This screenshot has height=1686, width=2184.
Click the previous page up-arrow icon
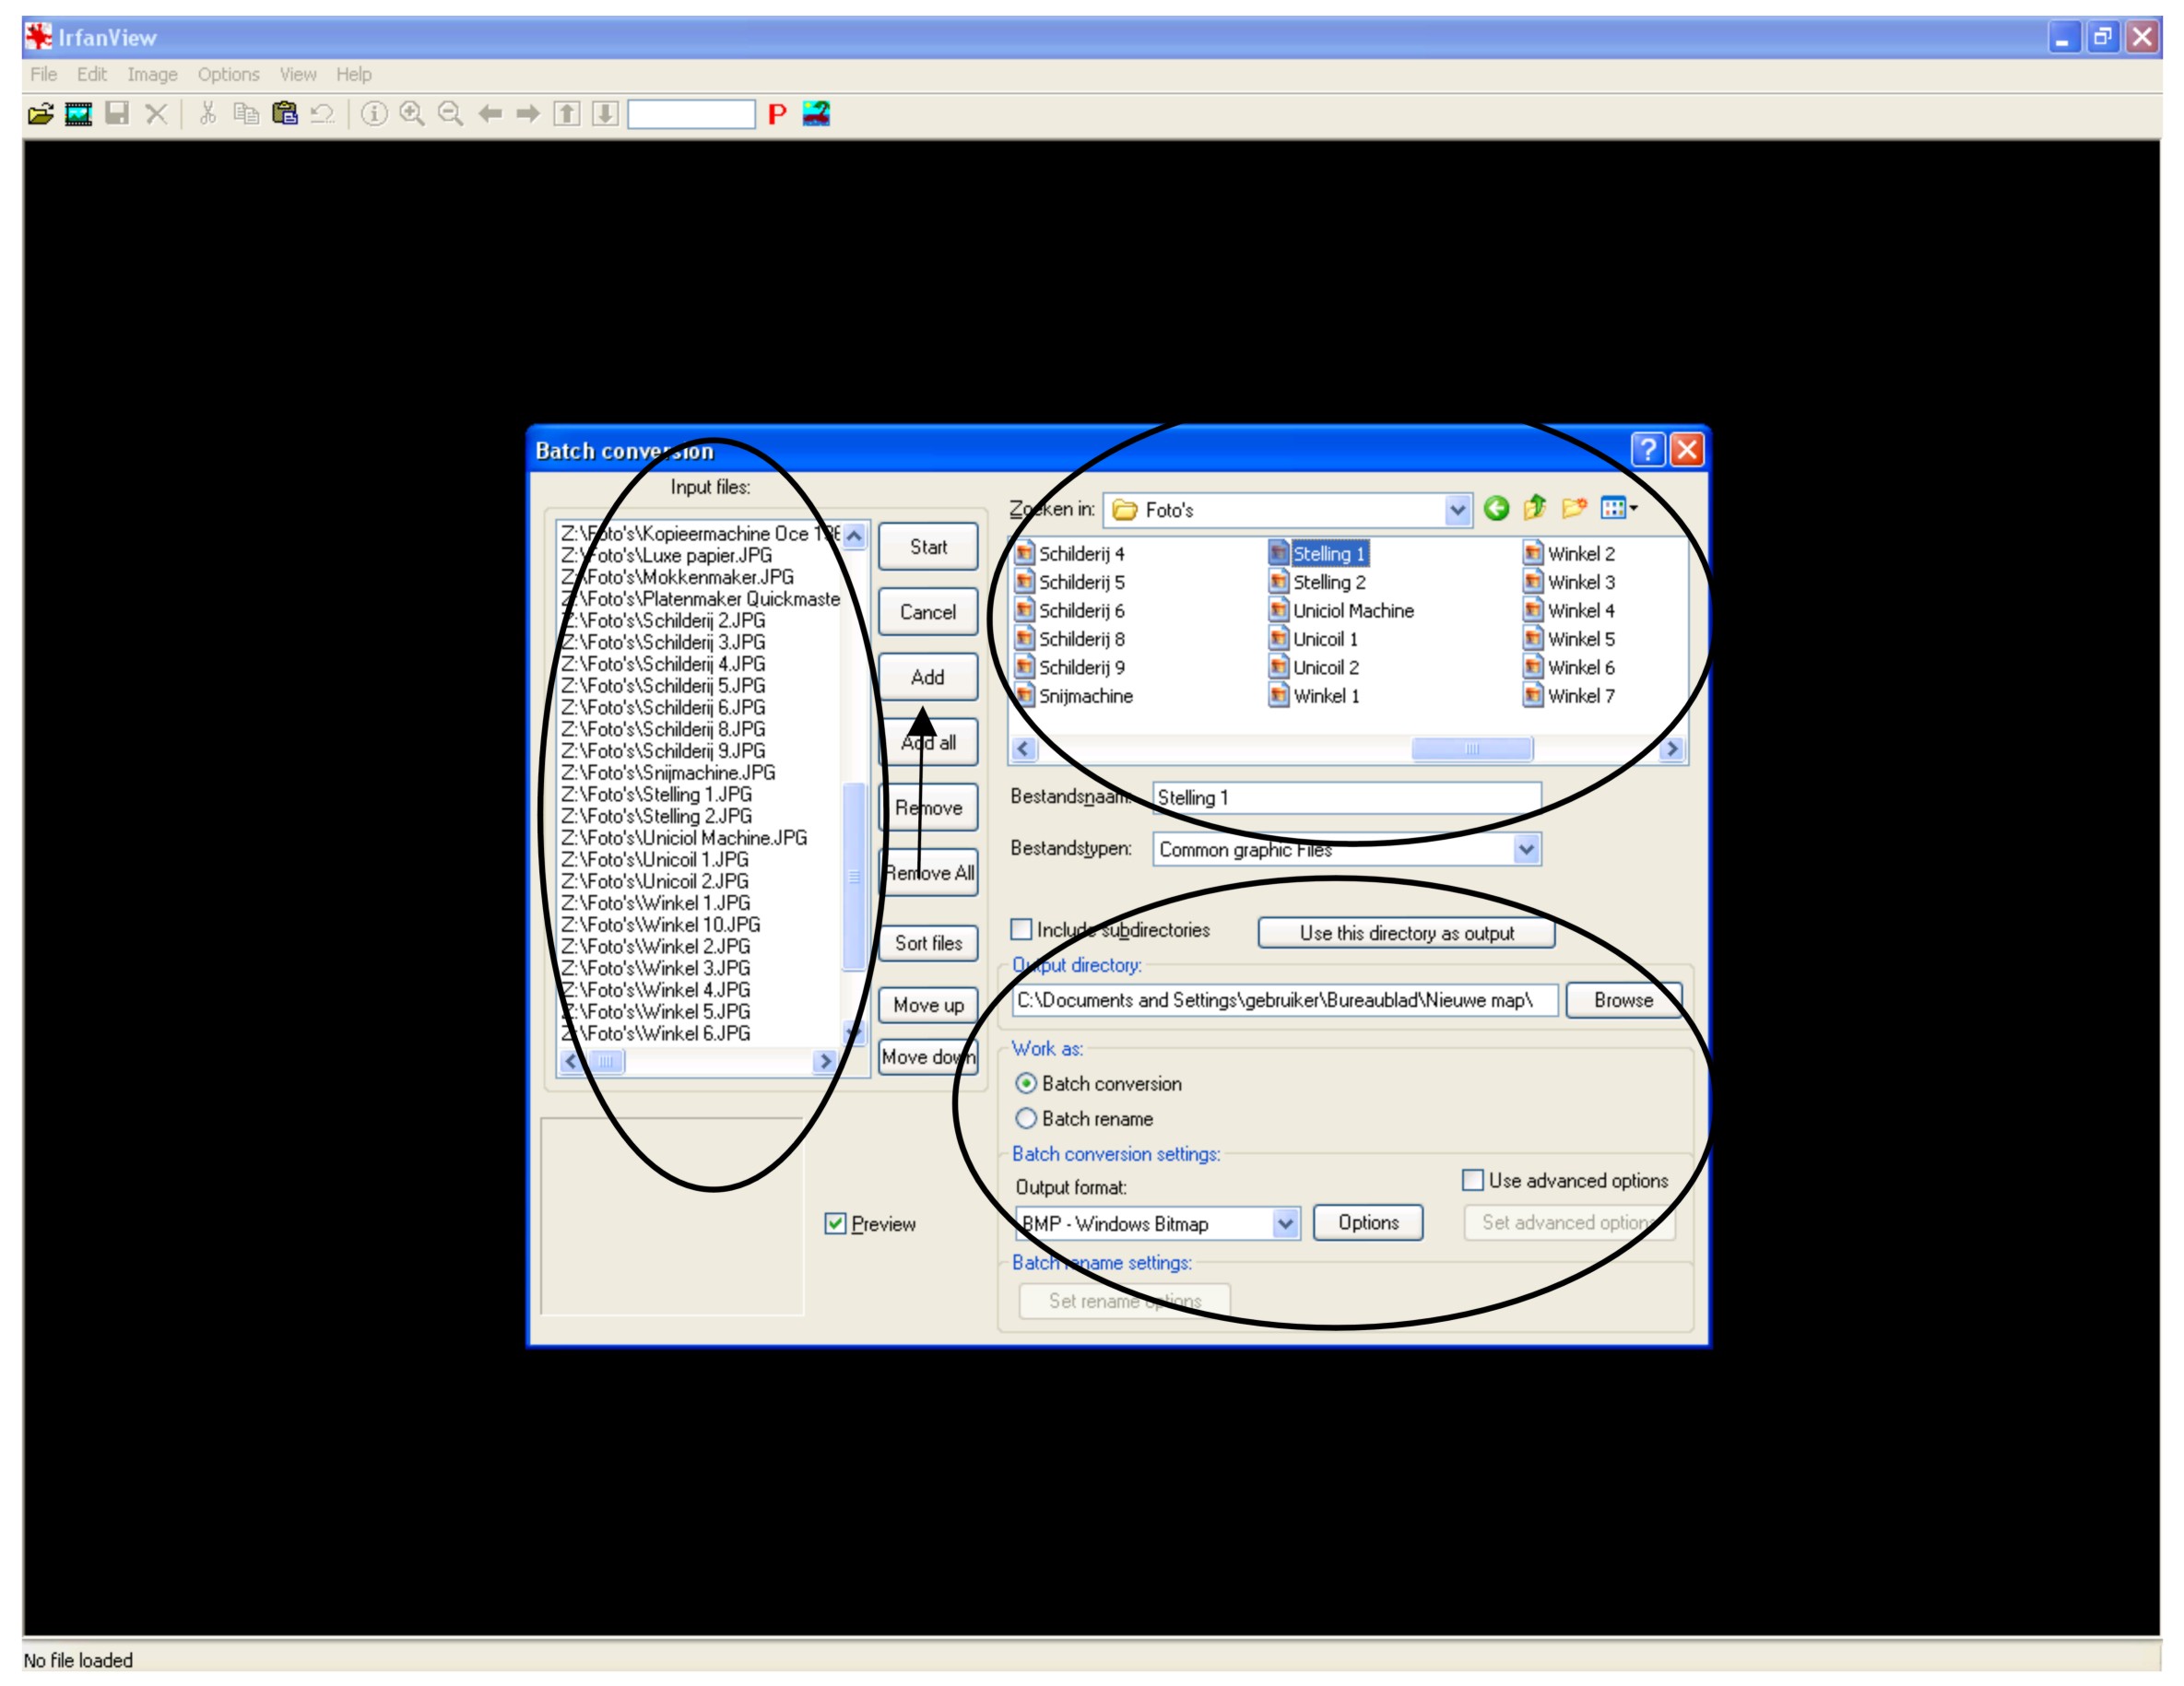tap(567, 114)
